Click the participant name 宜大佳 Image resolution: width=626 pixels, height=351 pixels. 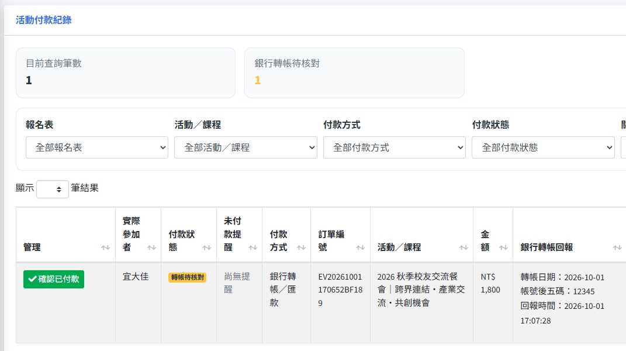click(136, 277)
